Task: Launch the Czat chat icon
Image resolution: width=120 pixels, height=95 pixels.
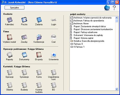Action: pyautogui.click(x=53, y=37)
